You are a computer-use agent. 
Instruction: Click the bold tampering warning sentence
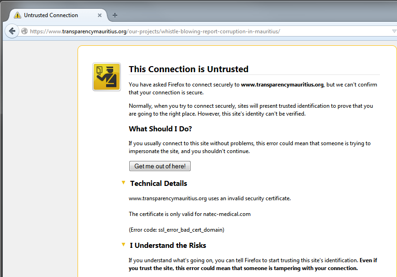pos(253,265)
